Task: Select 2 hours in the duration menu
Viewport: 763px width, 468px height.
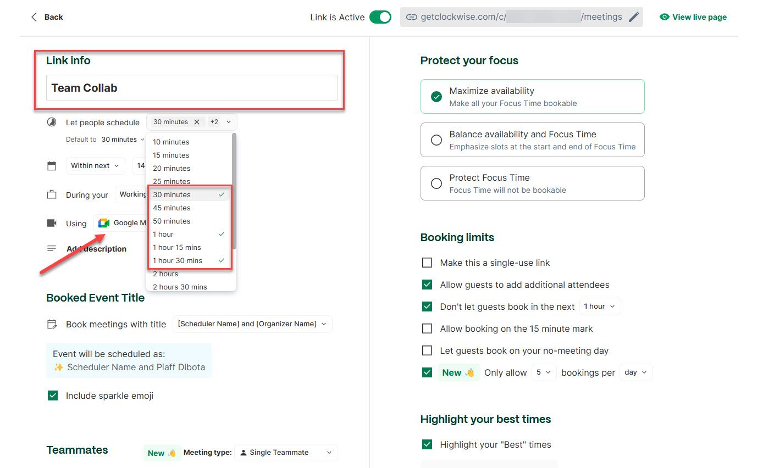Action: tap(165, 274)
